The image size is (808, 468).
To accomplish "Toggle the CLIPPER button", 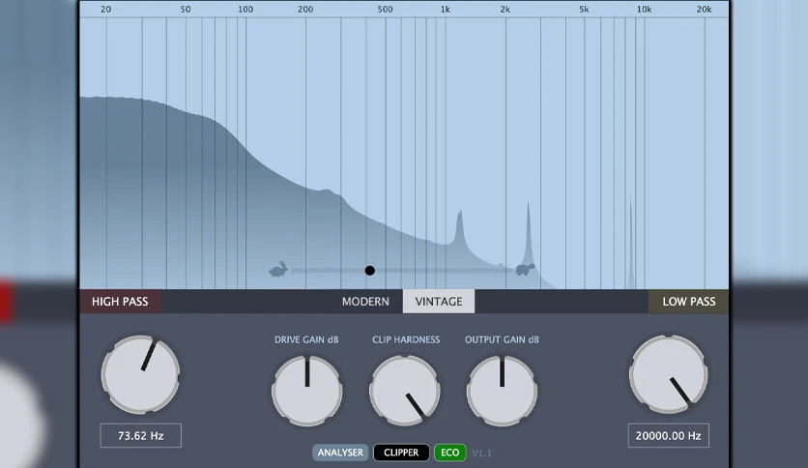I will click(401, 453).
